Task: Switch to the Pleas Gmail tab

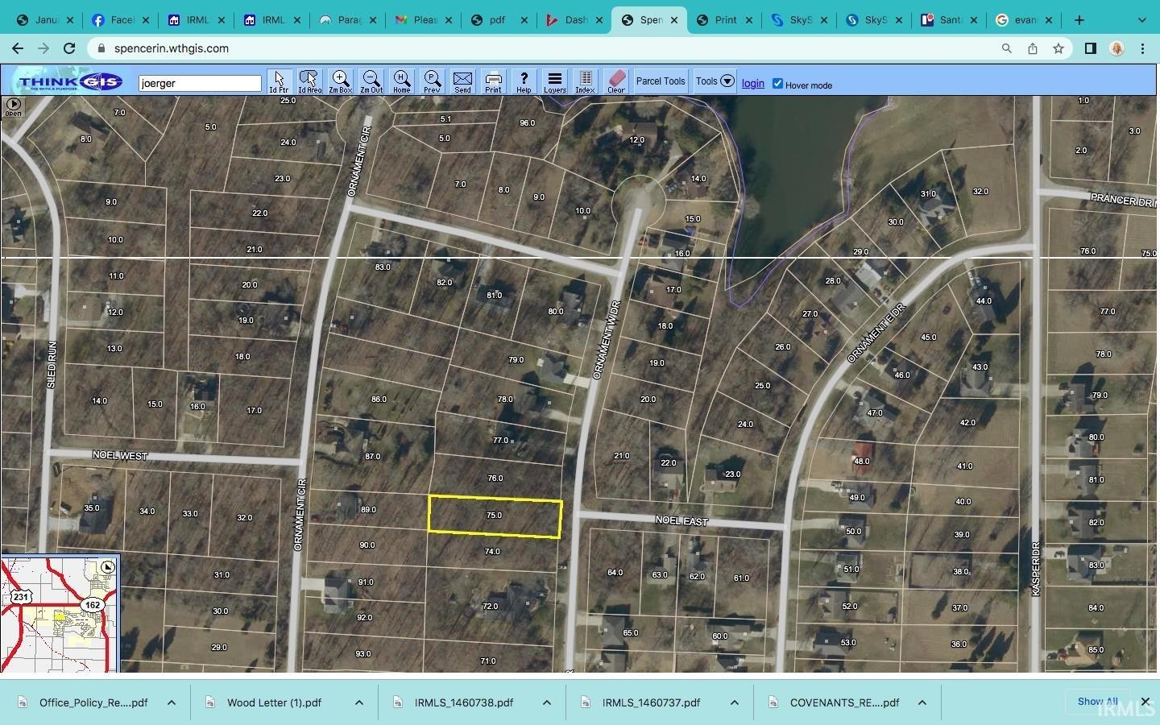Action: 423,20
